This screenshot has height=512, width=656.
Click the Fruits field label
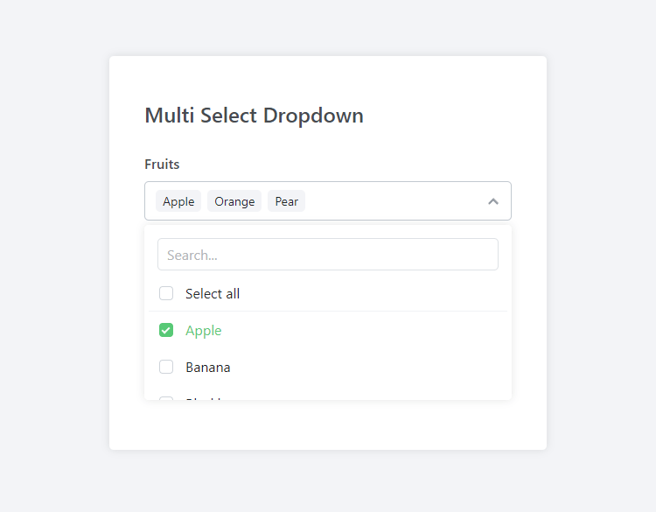[x=162, y=165]
